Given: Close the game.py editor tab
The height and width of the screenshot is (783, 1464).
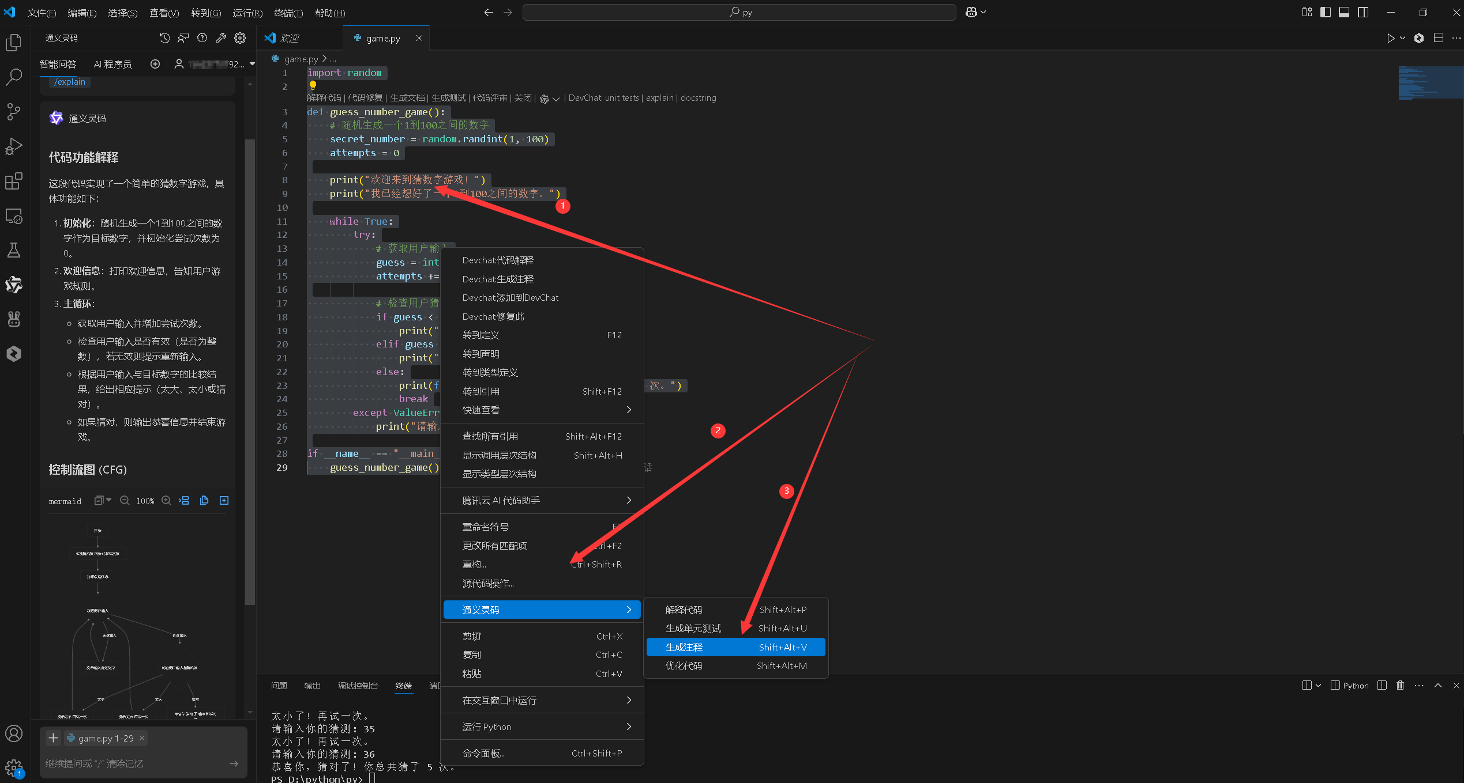Looking at the screenshot, I should tap(419, 38).
